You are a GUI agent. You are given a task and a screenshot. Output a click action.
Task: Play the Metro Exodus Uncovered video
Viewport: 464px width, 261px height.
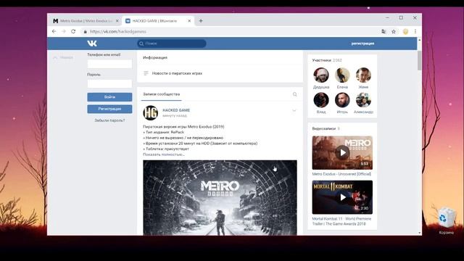tap(342, 153)
